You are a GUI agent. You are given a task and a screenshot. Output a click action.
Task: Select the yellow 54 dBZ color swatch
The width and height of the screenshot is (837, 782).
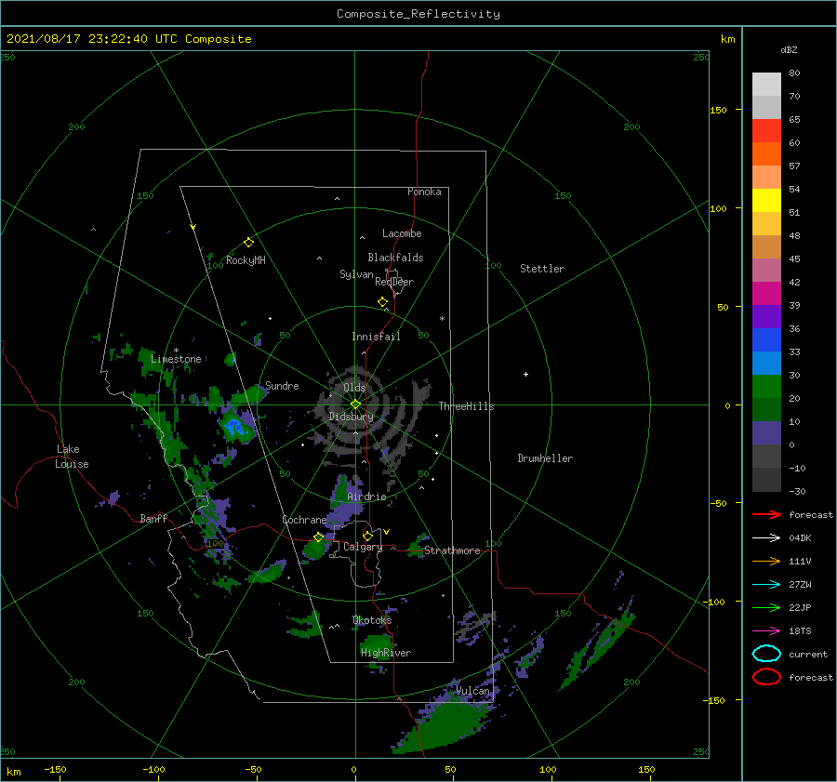click(766, 201)
